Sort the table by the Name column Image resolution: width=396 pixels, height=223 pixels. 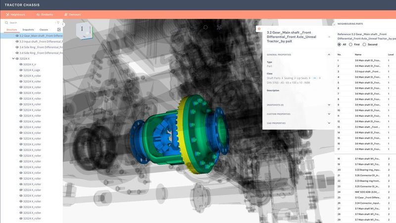click(x=358, y=55)
